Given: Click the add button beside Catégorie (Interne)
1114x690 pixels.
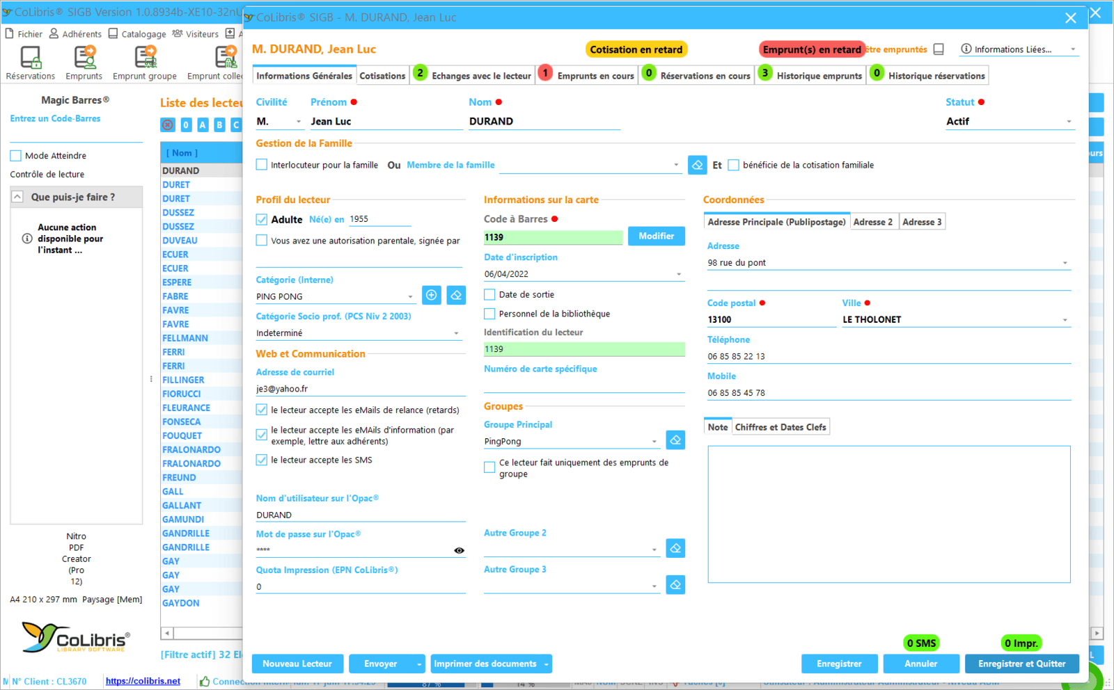Looking at the screenshot, I should tap(432, 296).
